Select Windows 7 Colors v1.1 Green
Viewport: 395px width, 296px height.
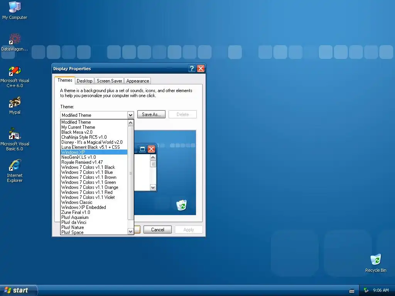[94, 182]
